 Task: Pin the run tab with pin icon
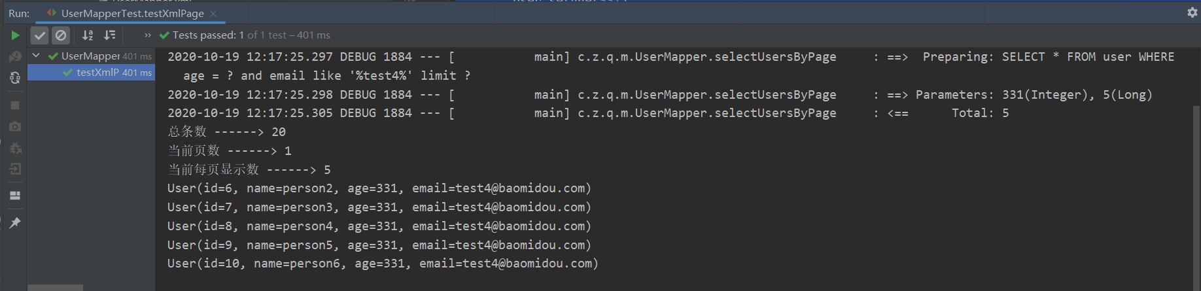pyautogui.click(x=15, y=223)
